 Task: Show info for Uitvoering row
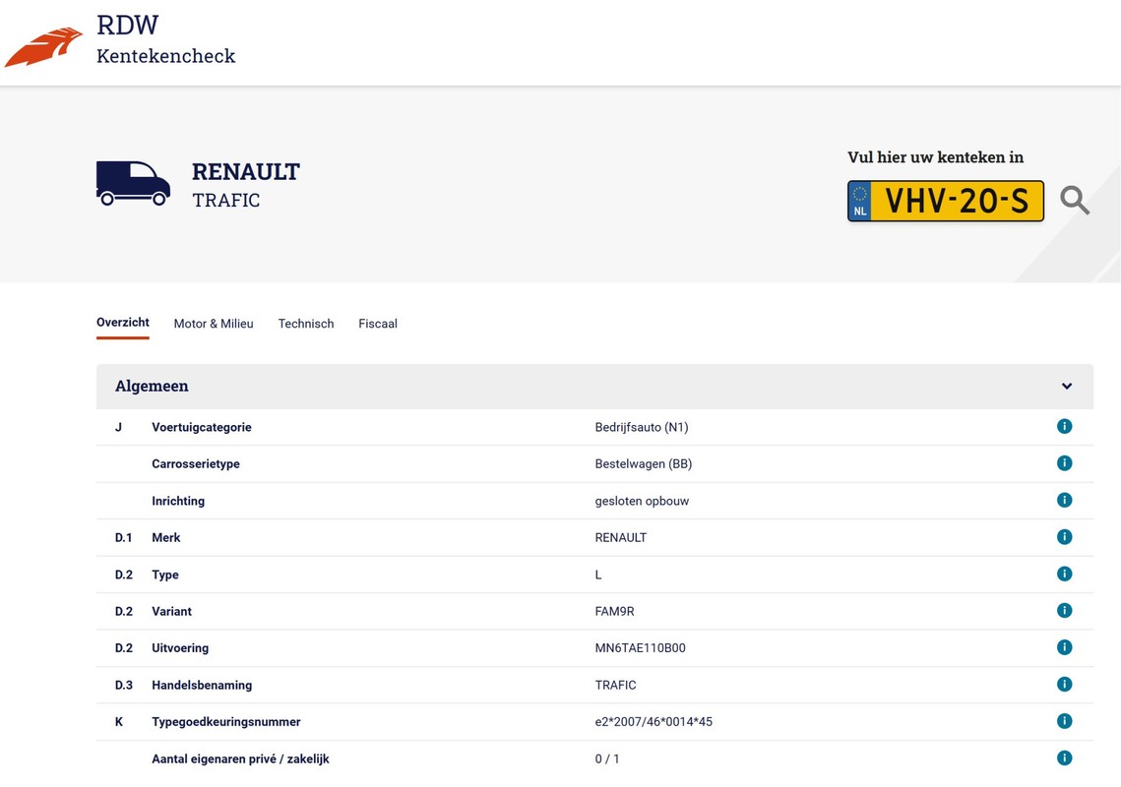click(1065, 647)
